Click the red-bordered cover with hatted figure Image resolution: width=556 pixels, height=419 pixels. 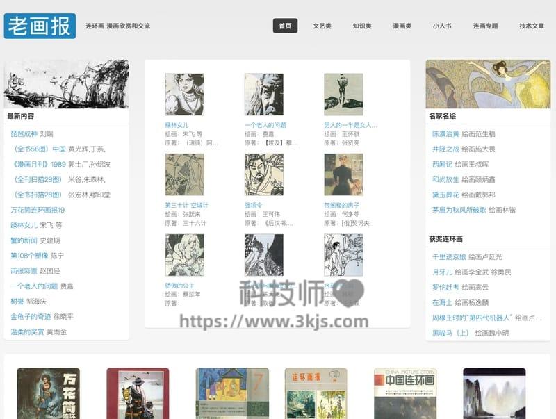[138, 393]
